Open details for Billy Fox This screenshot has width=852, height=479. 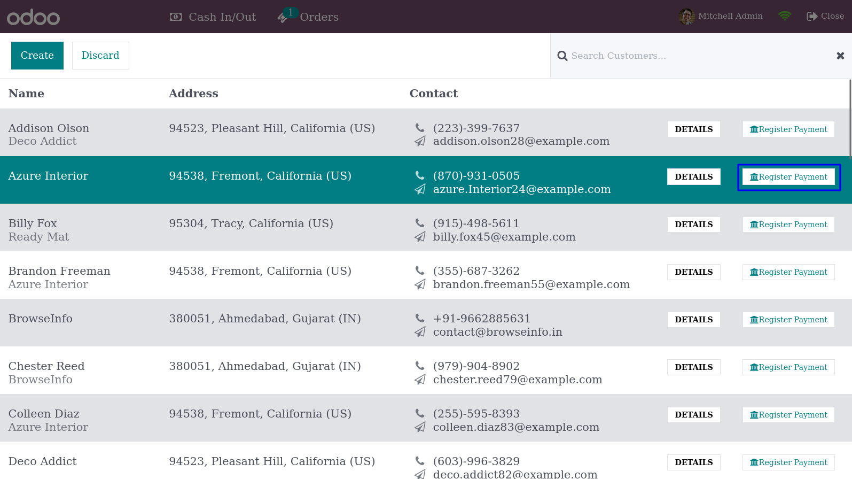point(693,225)
